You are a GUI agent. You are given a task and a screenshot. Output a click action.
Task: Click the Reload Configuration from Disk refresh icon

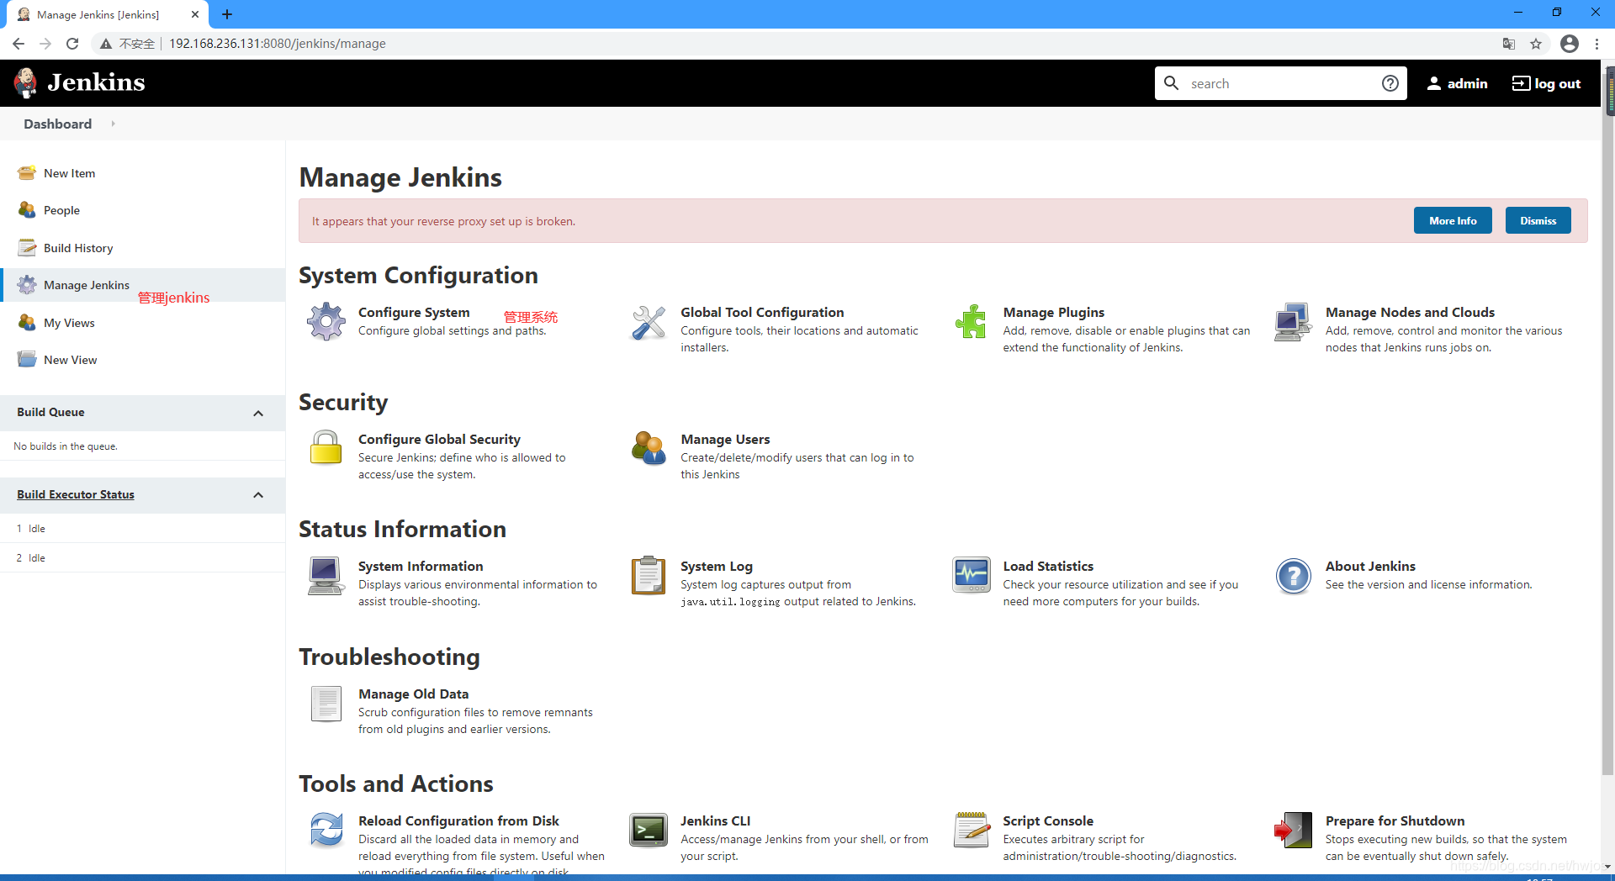(x=326, y=830)
